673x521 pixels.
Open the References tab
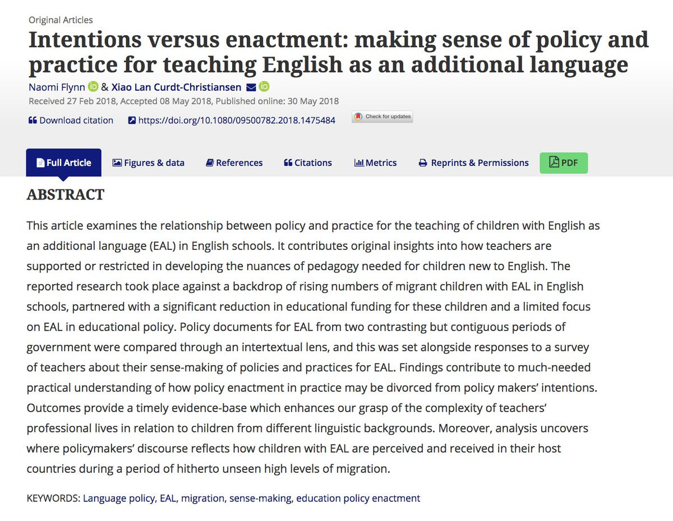click(234, 162)
